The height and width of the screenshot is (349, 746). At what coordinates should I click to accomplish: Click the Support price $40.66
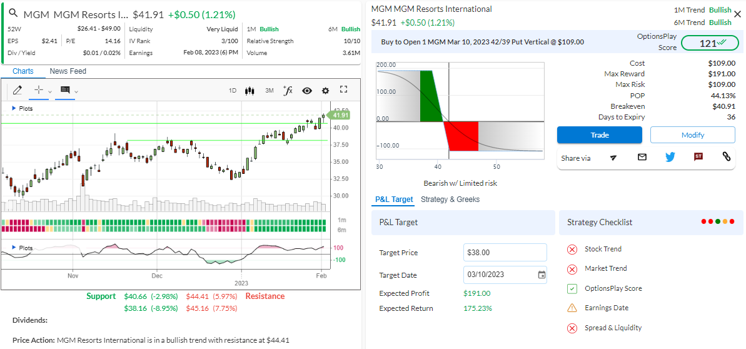(136, 296)
